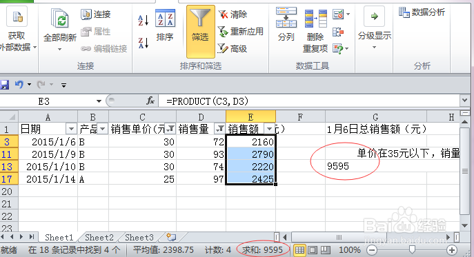This screenshot has height=257, width=474.
Task: Switch to Page Break Preview
Action: [325, 250]
